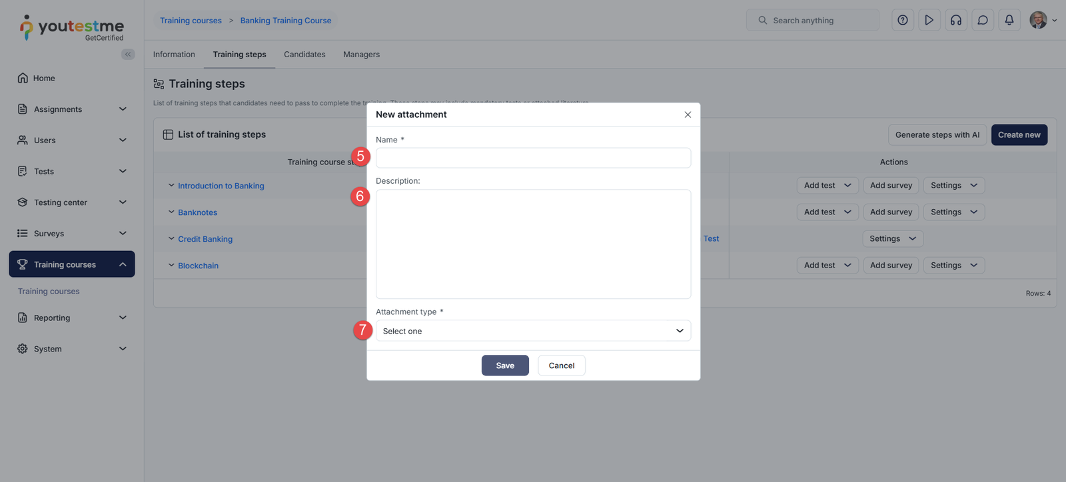The image size is (1066, 482).
Task: Click the Description text area
Action: click(x=533, y=244)
